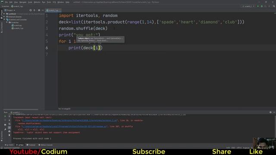Hide the Project panel with minus icon
Viewport: 276px width, 155px height.
pyautogui.click(x=43, y=10)
